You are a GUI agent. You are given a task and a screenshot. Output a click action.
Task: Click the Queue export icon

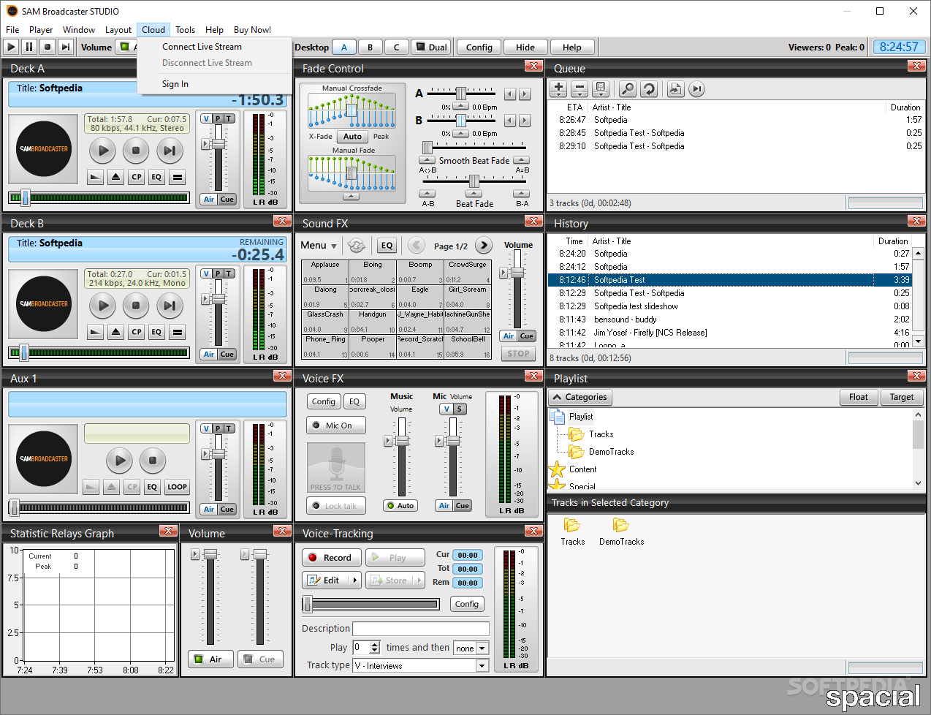point(675,88)
